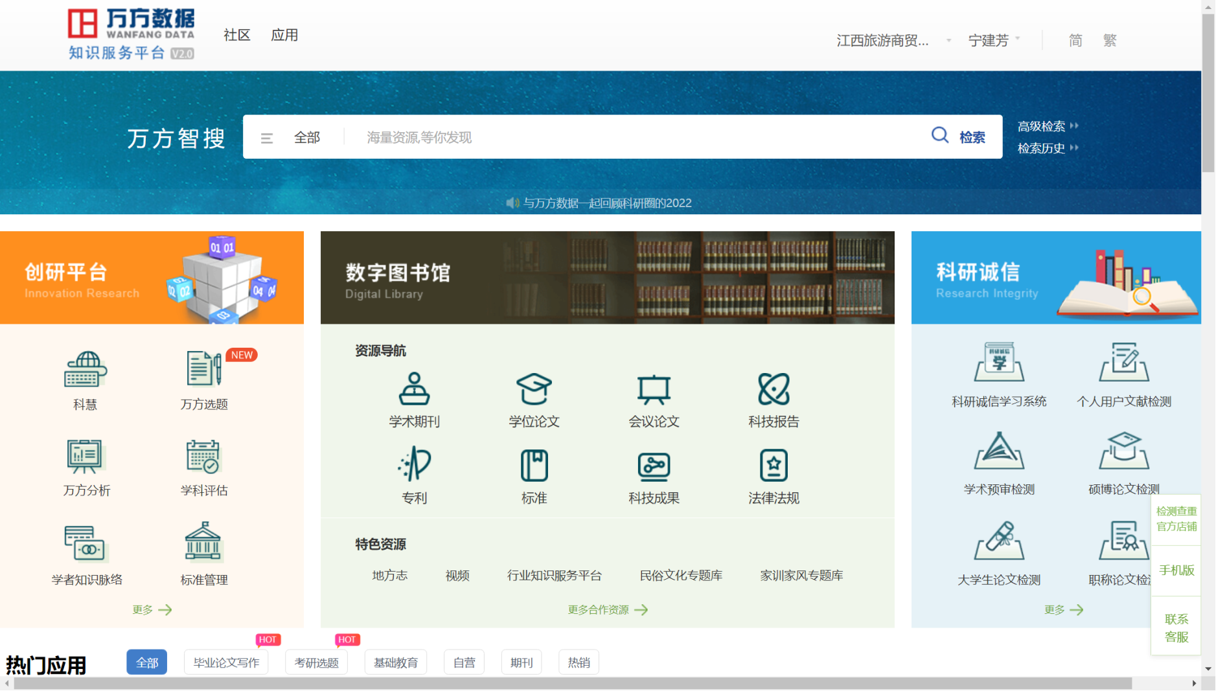1216x691 pixels.
Task: Open the 专利 patent icon
Action: (414, 464)
